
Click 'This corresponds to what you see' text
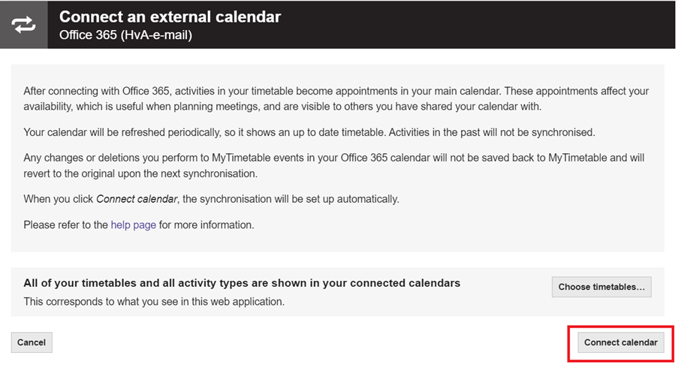coord(154,302)
